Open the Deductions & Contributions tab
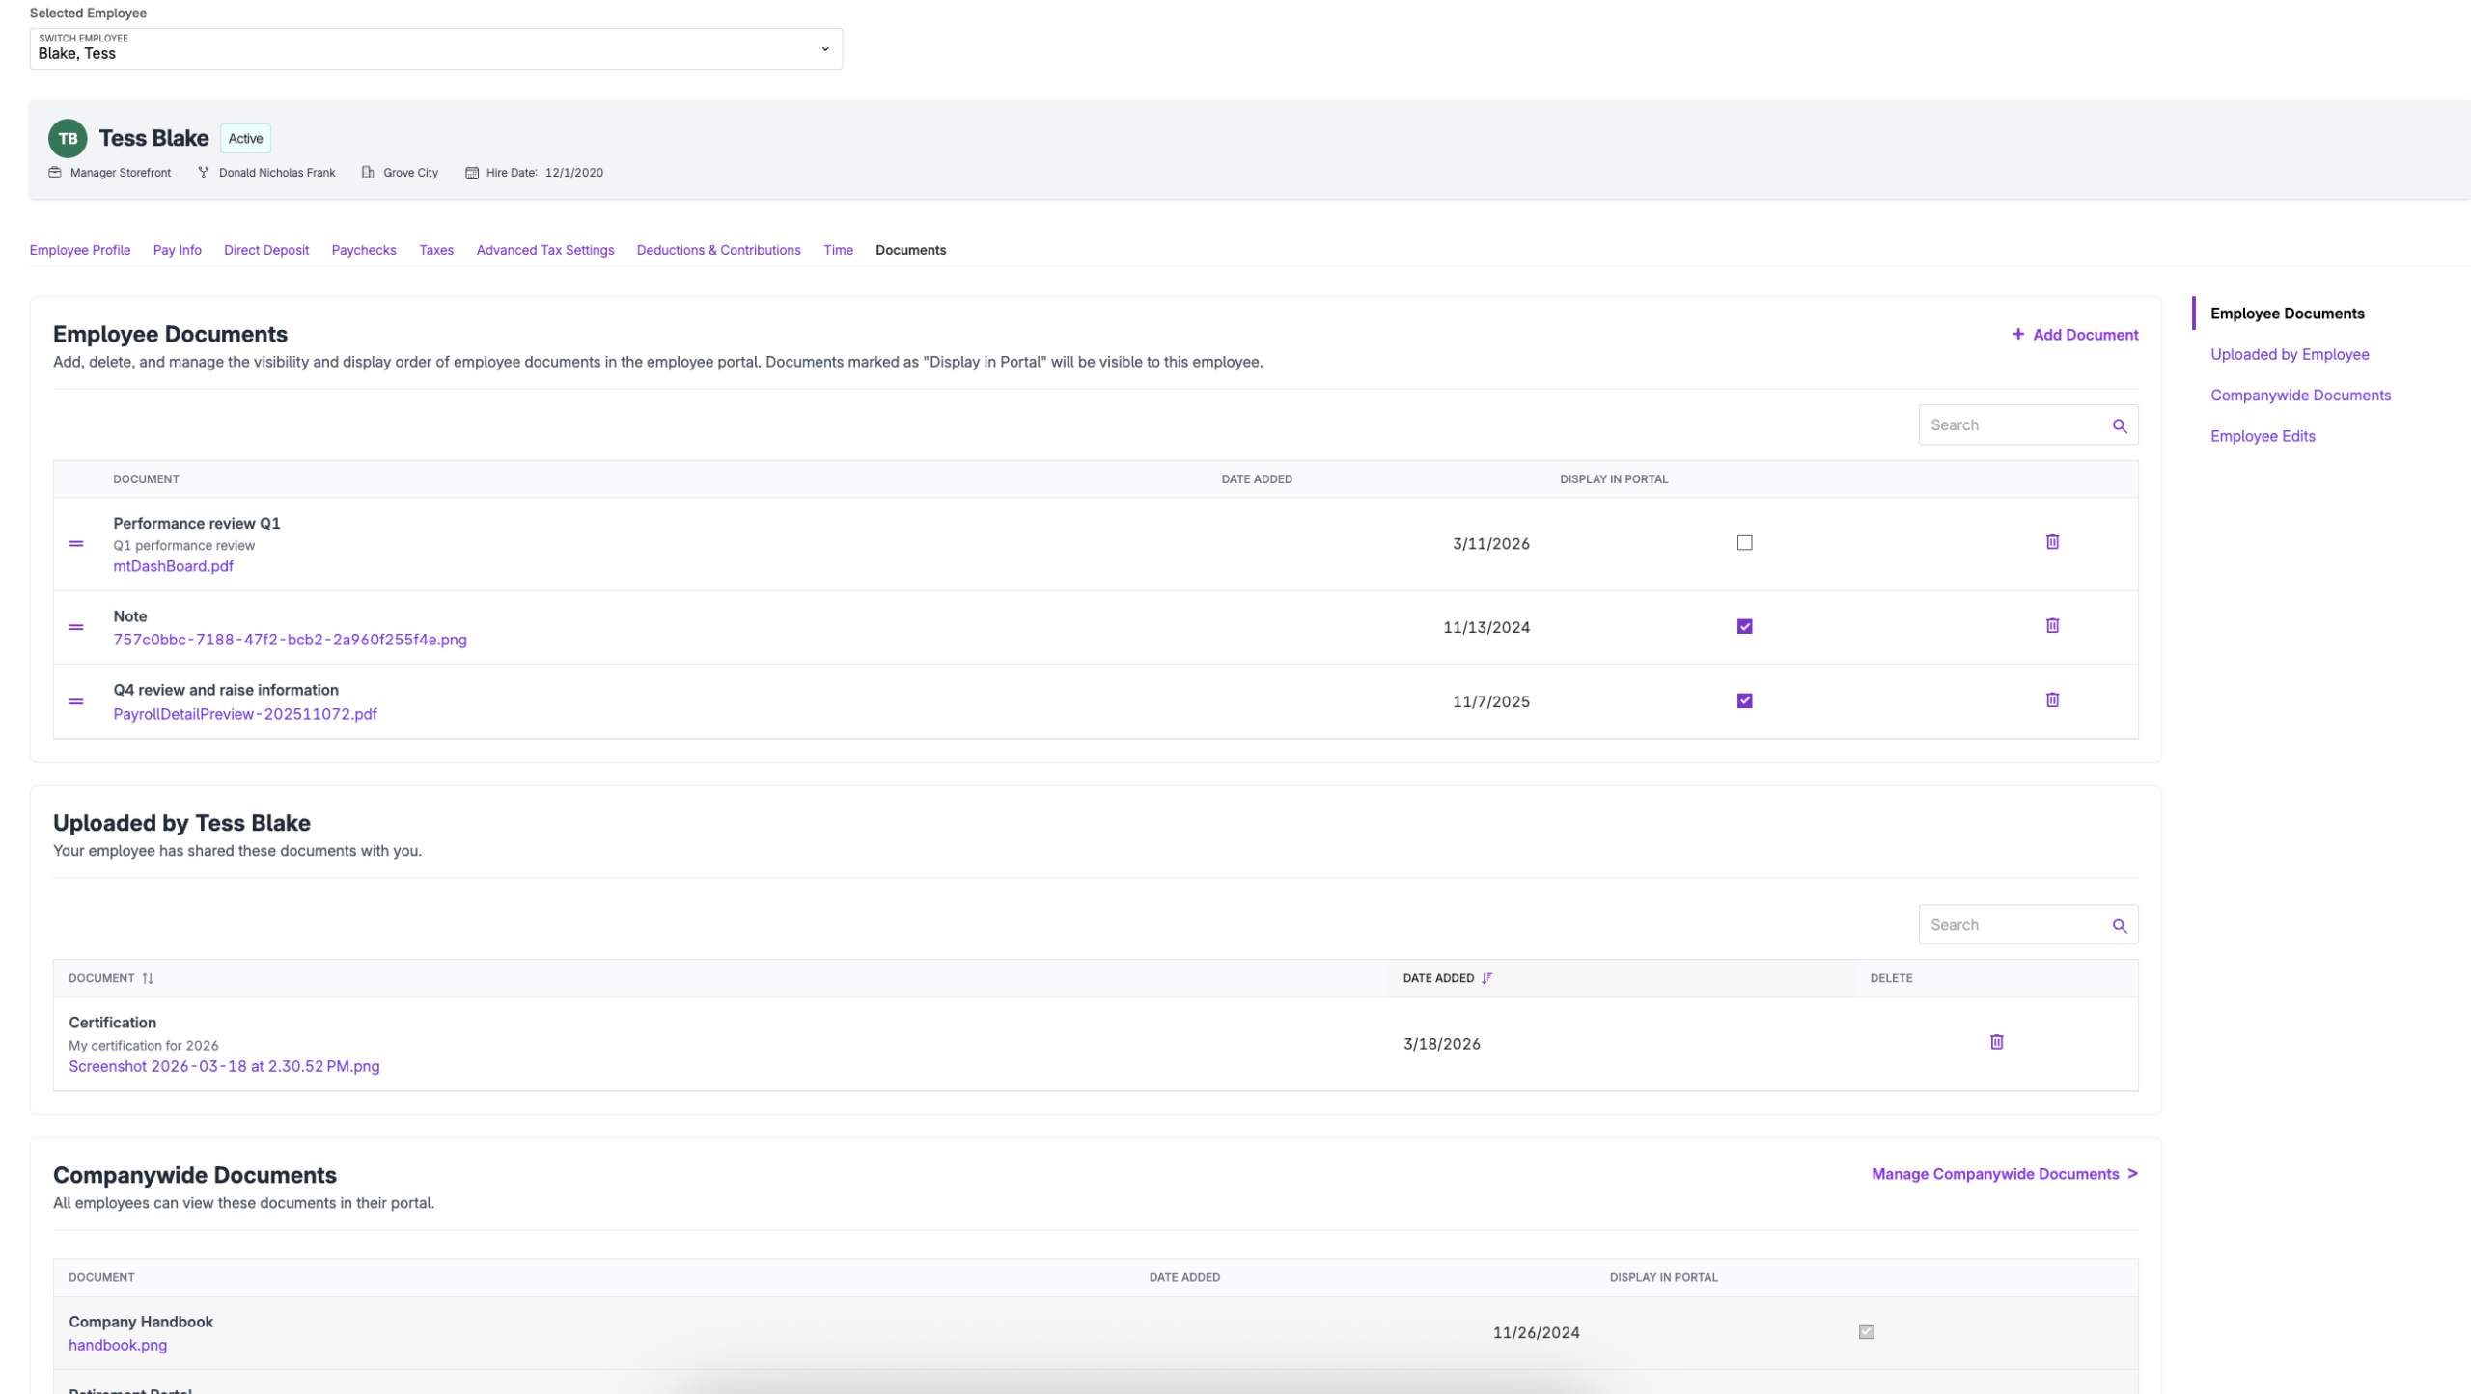The image size is (2471, 1394). click(x=718, y=250)
